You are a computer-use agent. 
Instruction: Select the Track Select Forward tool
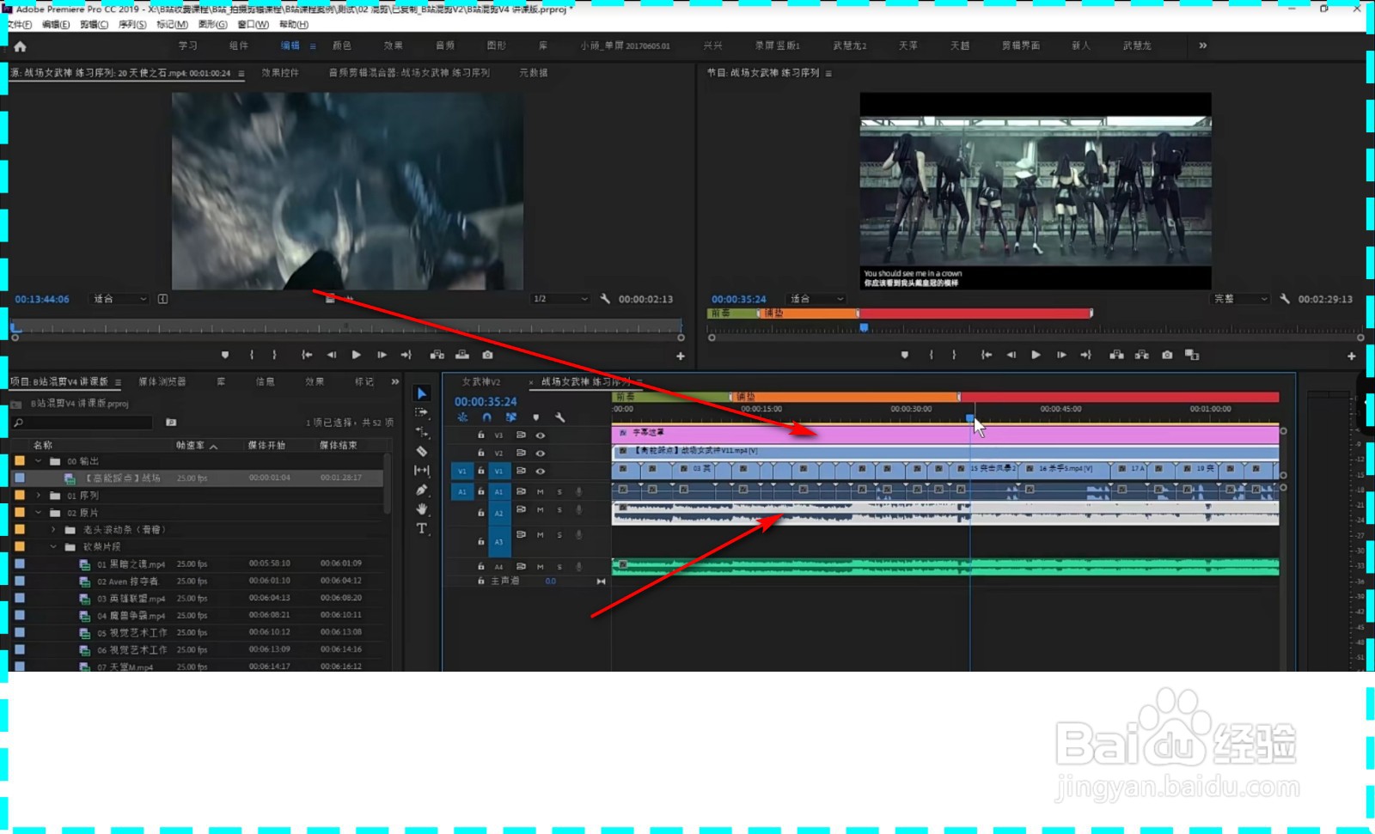[421, 412]
